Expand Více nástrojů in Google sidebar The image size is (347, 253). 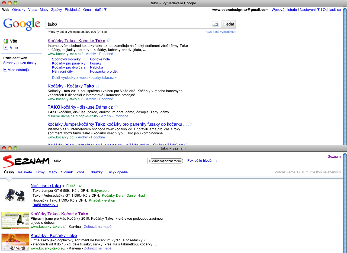5,70
